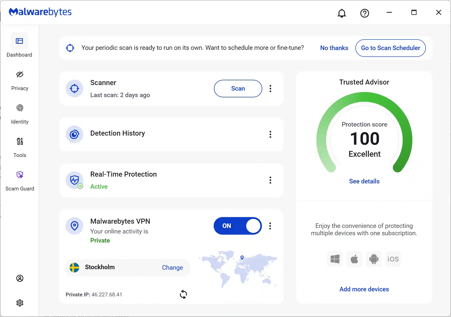Viewport: 451px width, 317px height.
Task: Open the Malwarebytes VPN three-dot menu
Action: click(x=270, y=226)
